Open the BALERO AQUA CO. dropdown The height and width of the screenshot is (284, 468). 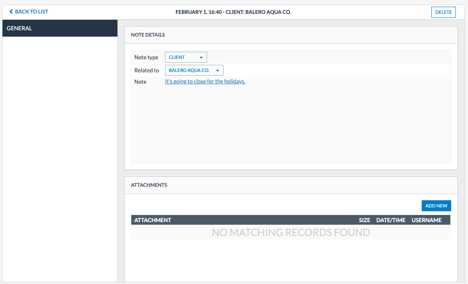tap(194, 70)
